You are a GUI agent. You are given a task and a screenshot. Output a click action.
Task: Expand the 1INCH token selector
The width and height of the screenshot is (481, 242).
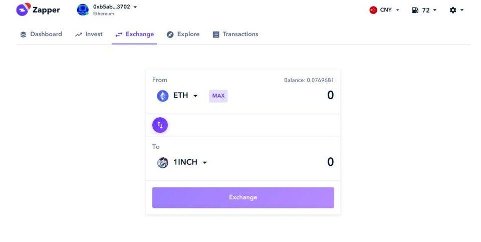(204, 162)
